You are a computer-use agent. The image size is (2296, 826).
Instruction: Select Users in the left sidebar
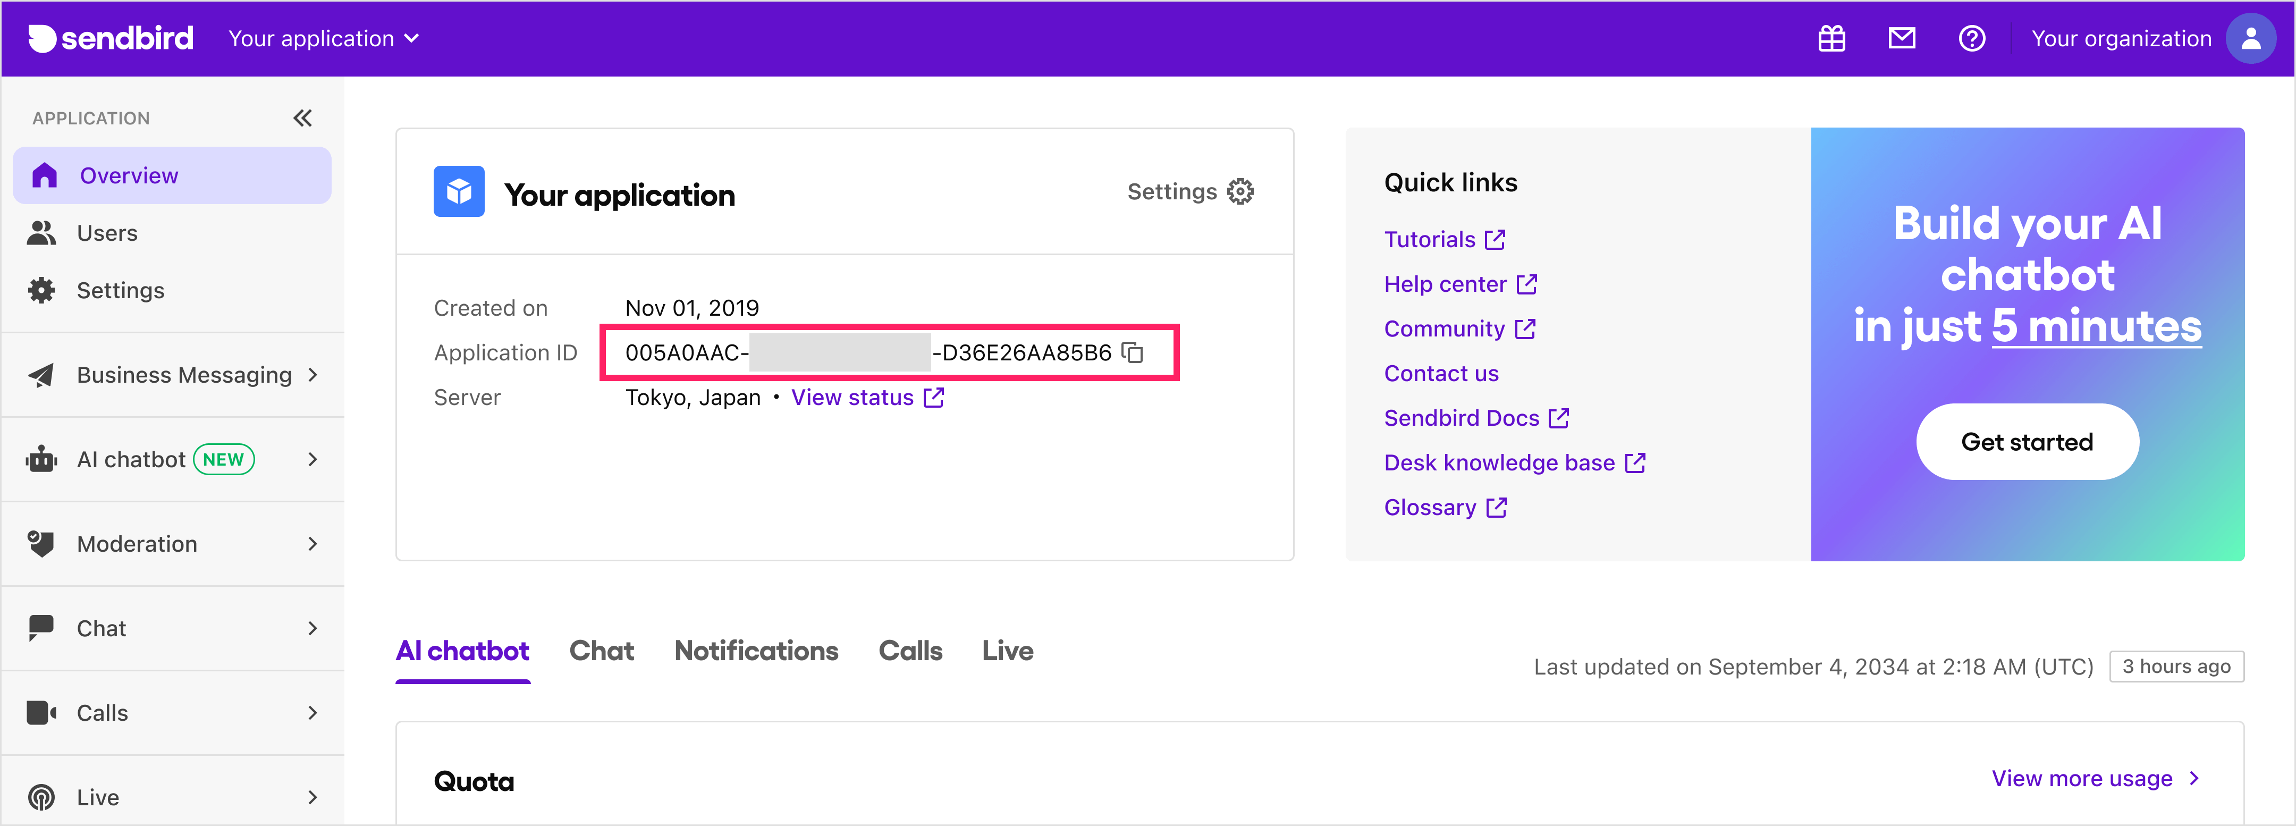[x=106, y=233]
